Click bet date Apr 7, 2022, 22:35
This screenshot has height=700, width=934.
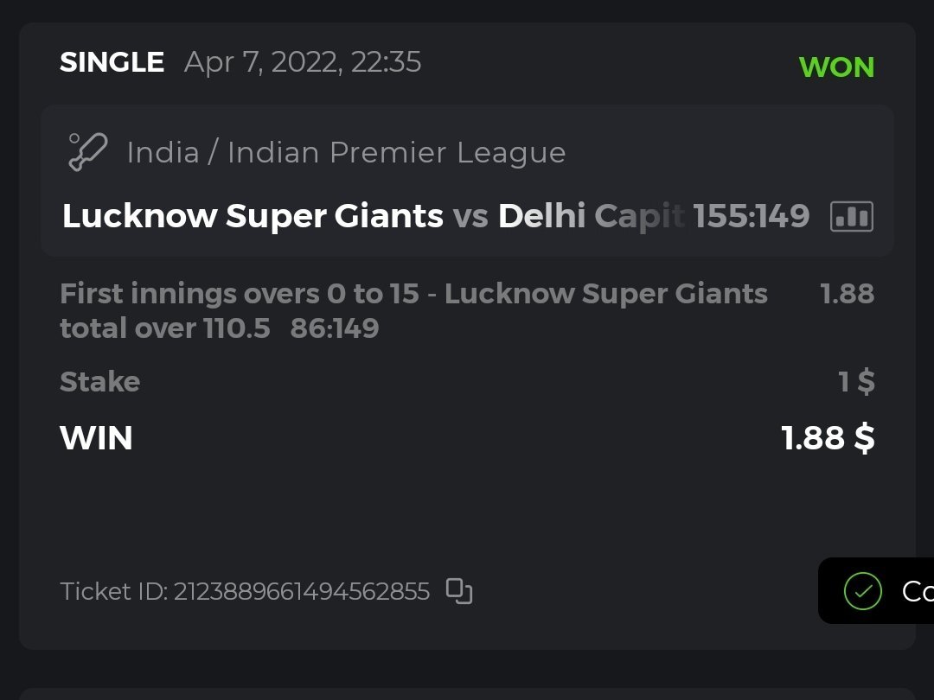pyautogui.click(x=303, y=62)
